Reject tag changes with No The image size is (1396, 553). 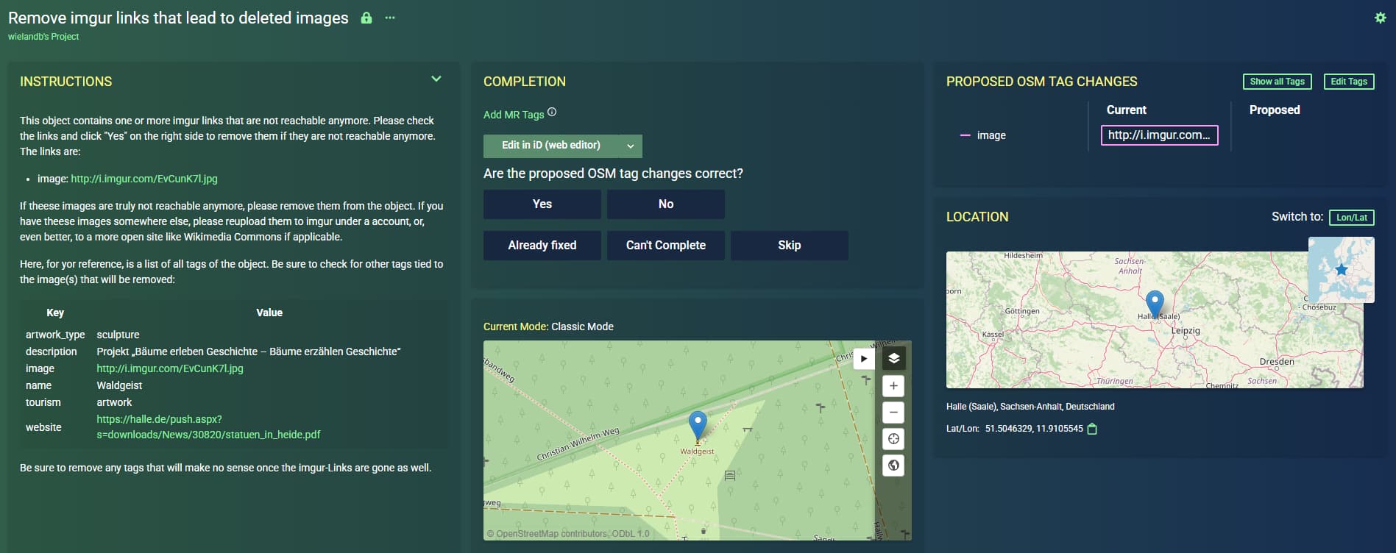point(666,204)
